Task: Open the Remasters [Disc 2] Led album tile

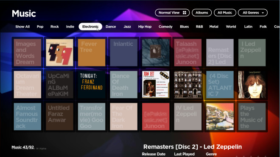Action: [x=220, y=52]
